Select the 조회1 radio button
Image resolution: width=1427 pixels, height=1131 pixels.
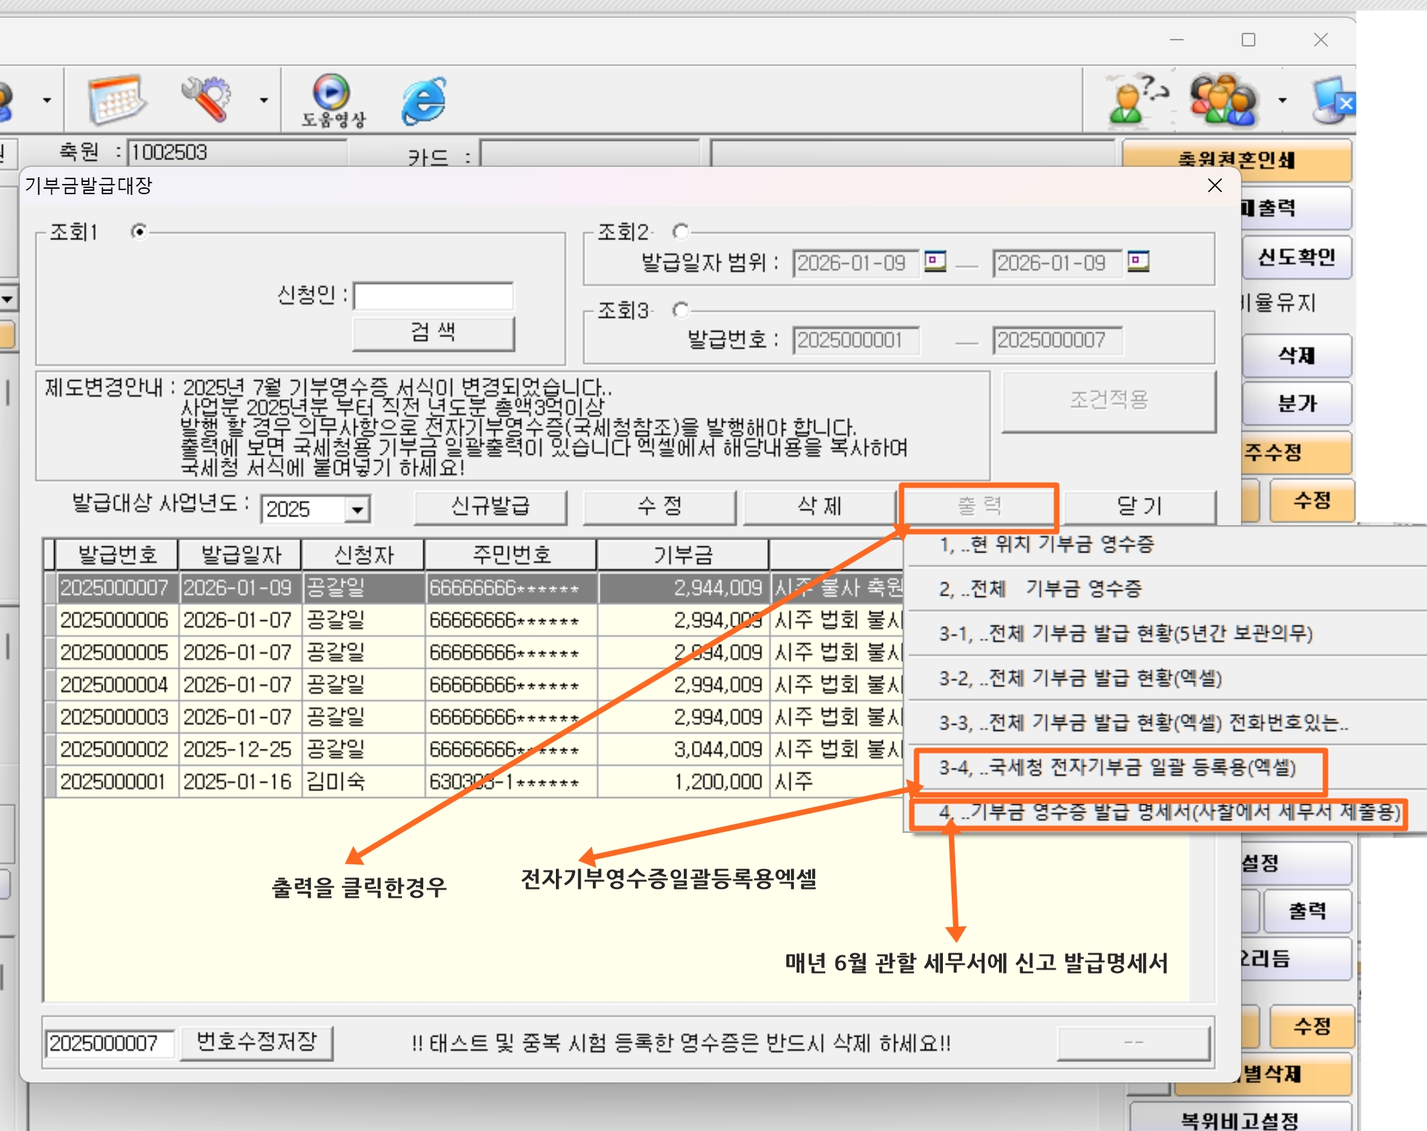coord(139,232)
